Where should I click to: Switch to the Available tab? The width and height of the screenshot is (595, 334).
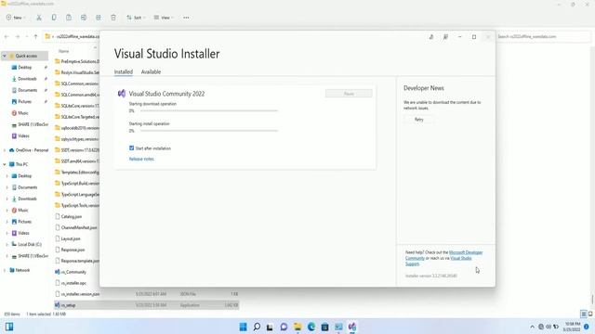[x=151, y=71]
